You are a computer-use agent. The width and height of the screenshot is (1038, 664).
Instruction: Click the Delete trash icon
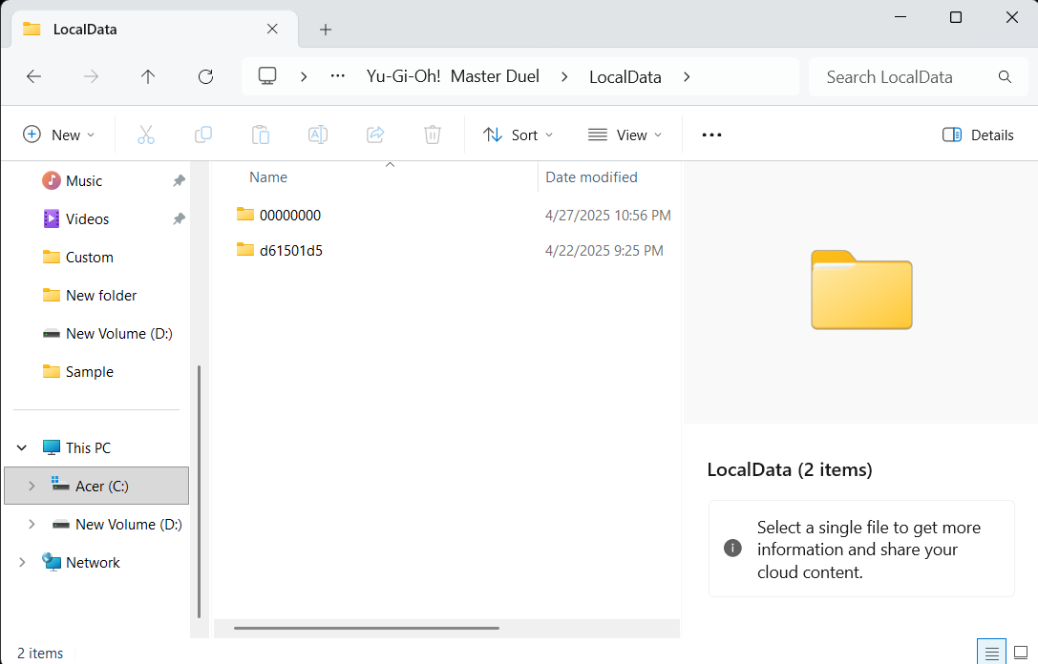click(x=433, y=135)
